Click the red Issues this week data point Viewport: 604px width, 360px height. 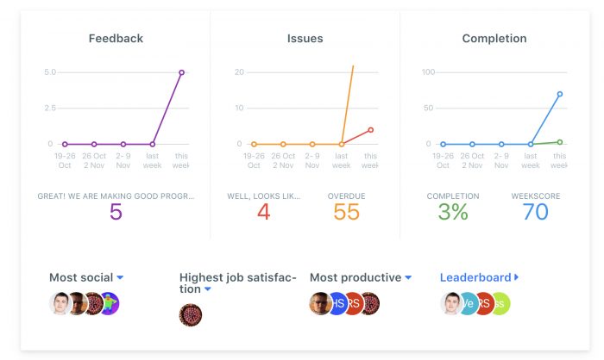[x=370, y=130]
